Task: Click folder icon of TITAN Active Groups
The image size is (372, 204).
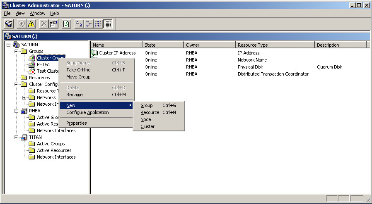Action: [x=32, y=144]
